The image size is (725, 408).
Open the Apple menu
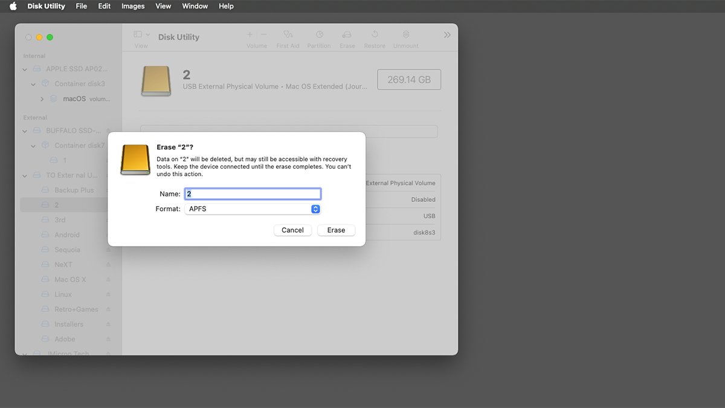(13, 6)
